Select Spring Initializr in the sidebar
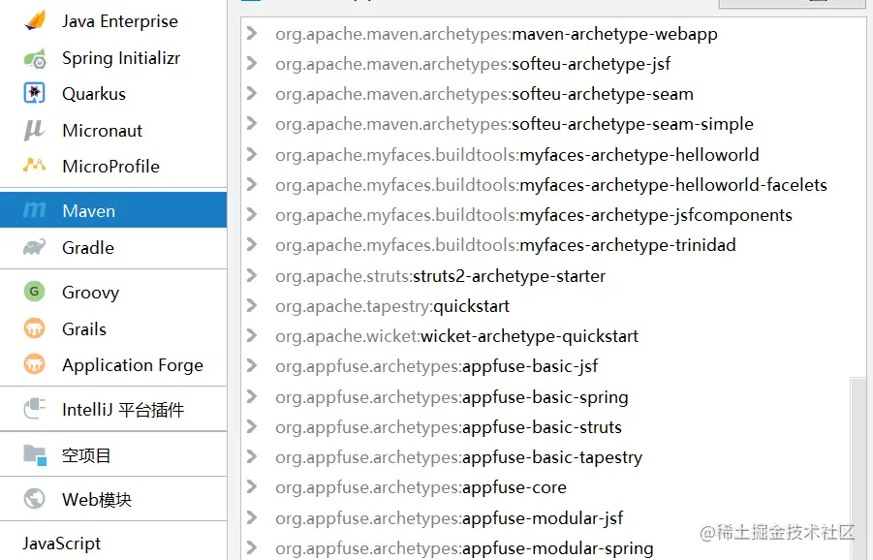Viewport: 873px width, 560px height. (x=113, y=58)
